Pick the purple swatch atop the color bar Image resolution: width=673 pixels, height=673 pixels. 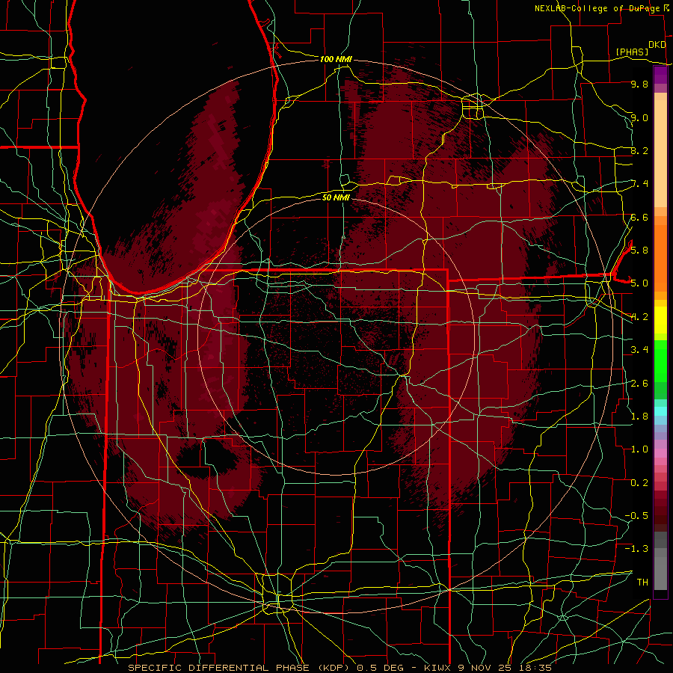[660, 75]
